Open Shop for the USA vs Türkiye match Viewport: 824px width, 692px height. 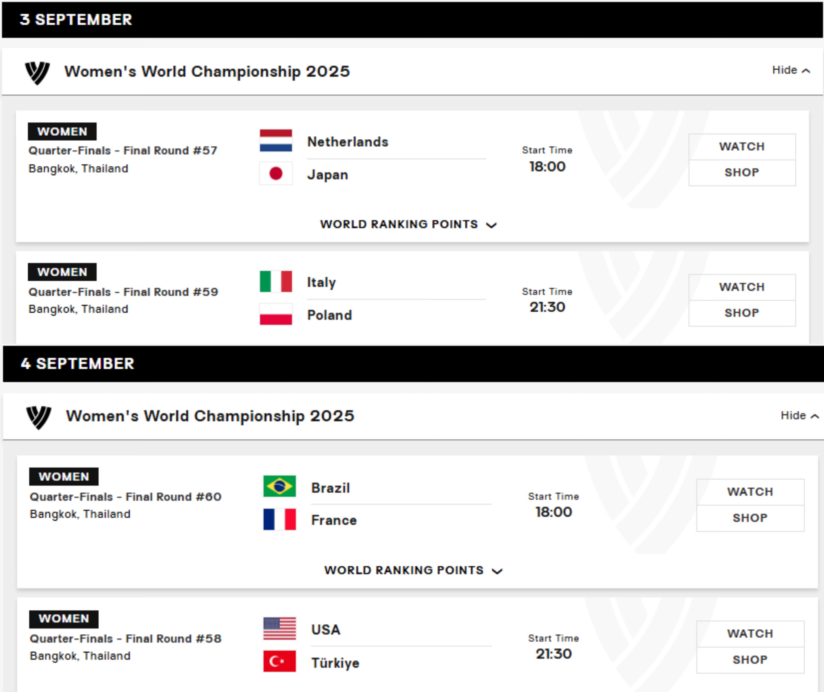click(x=750, y=660)
